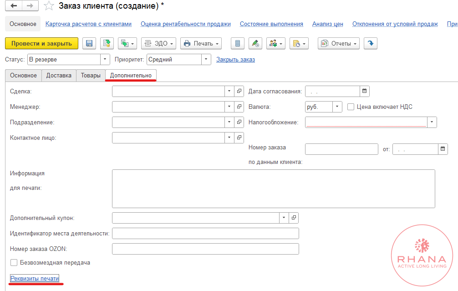Click the Информация для печати text area
Screen dimensions: 458x291
[x=274, y=189]
